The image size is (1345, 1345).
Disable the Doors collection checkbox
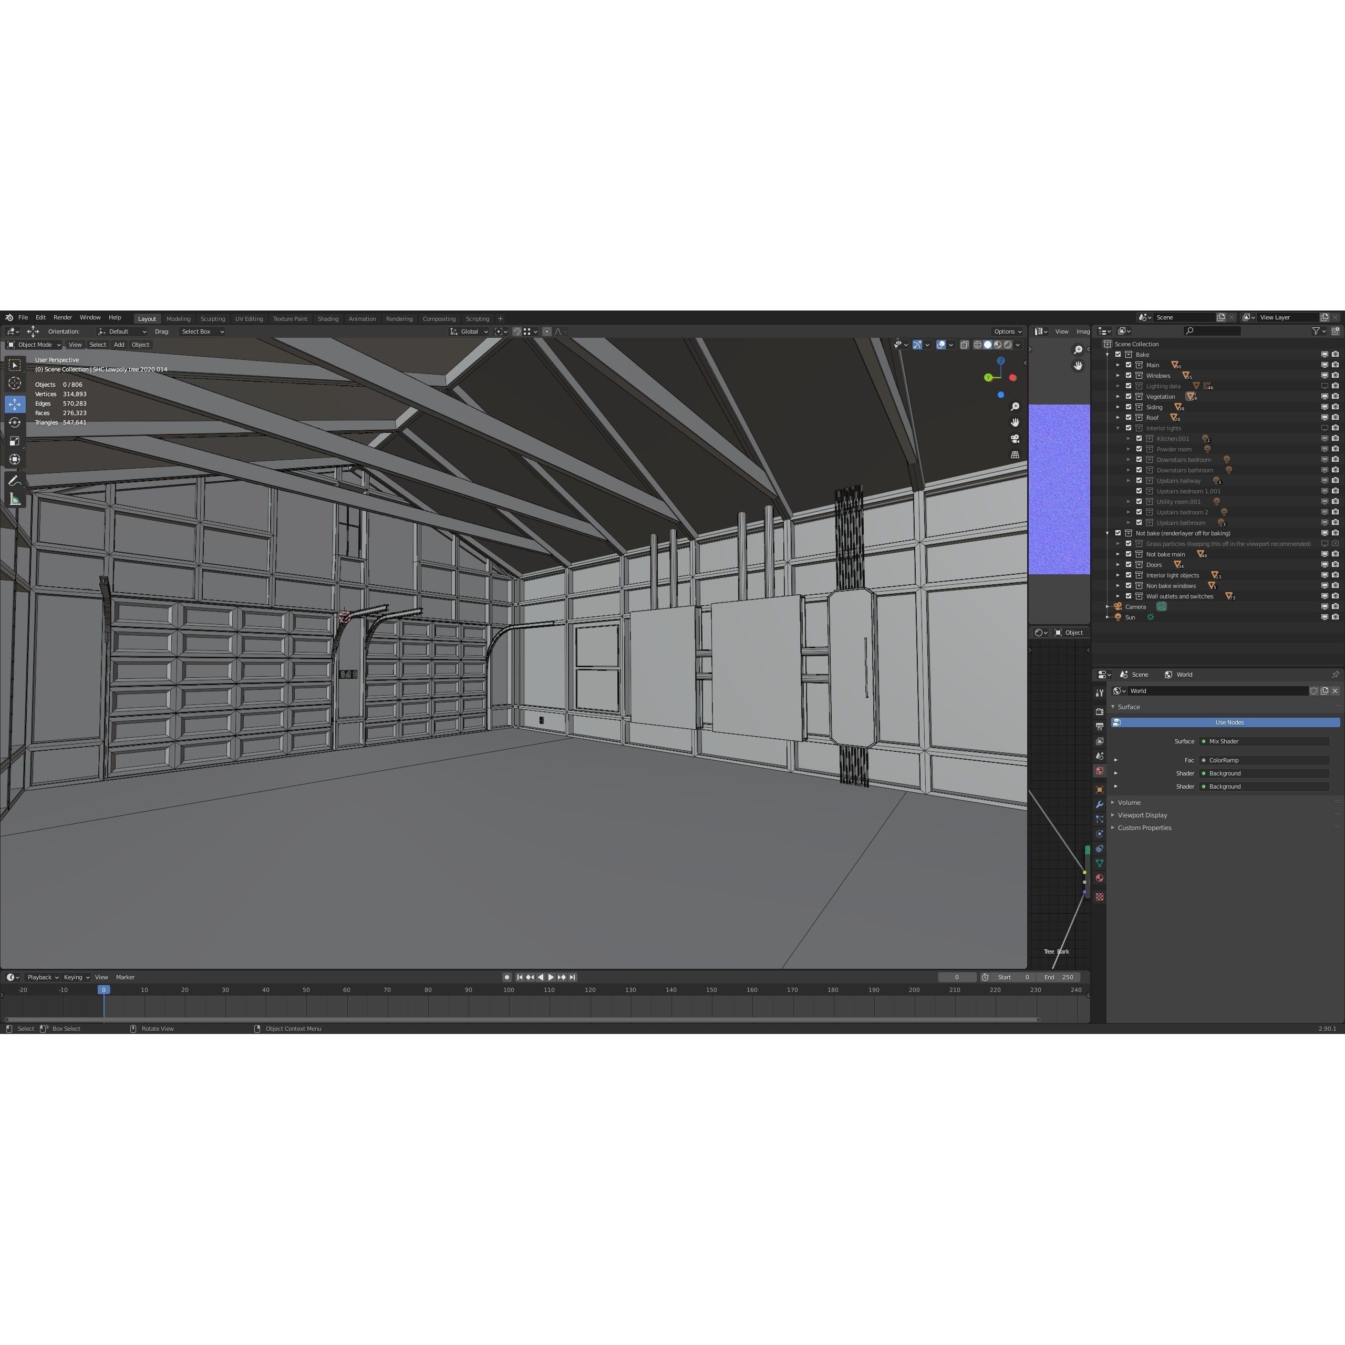tap(1129, 565)
